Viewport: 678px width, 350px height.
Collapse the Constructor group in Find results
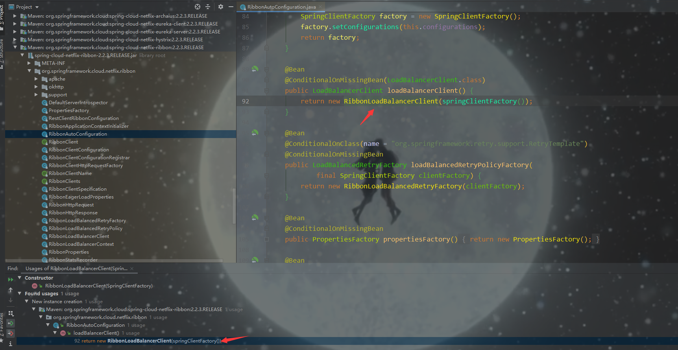[20, 278]
